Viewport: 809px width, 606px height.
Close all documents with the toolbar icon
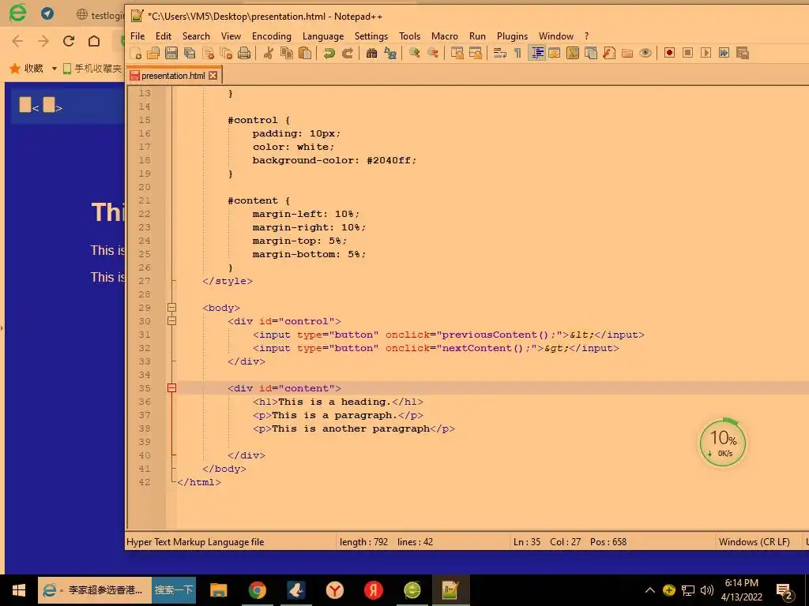pyautogui.click(x=226, y=53)
